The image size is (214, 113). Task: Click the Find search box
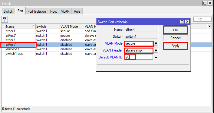pos(202,19)
